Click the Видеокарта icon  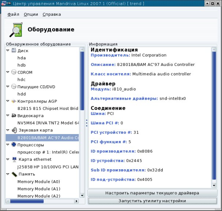click(14, 115)
